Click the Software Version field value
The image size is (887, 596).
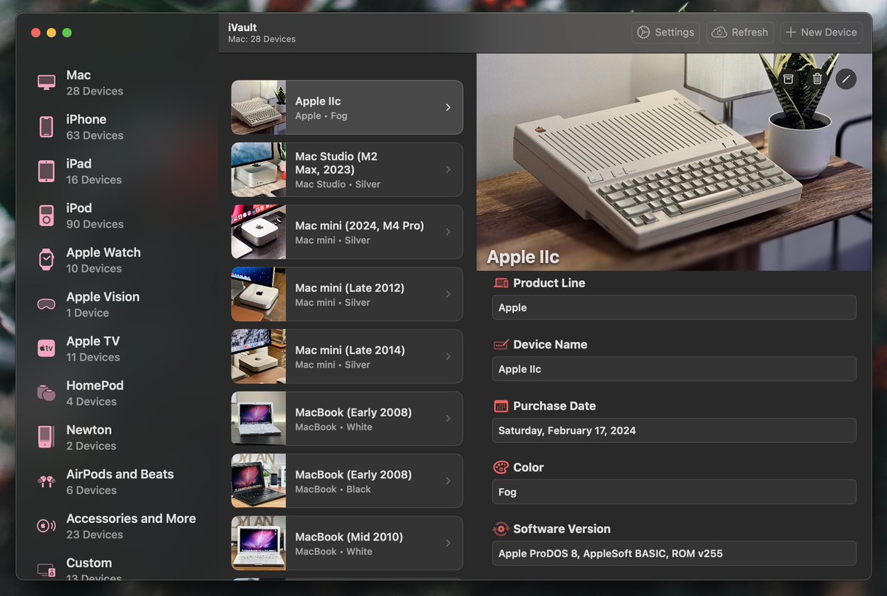pyautogui.click(x=674, y=553)
